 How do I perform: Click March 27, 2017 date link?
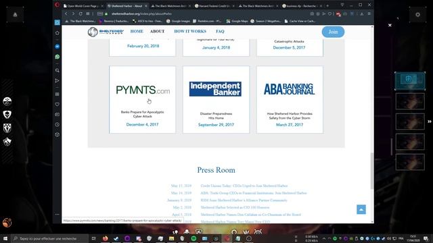point(290,125)
